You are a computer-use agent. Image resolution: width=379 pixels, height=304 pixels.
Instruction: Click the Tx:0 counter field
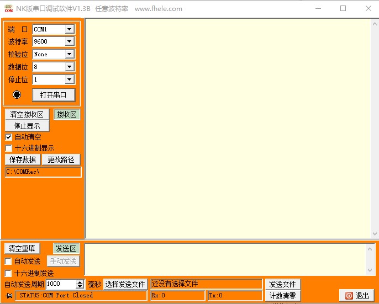pyautogui.click(x=235, y=295)
